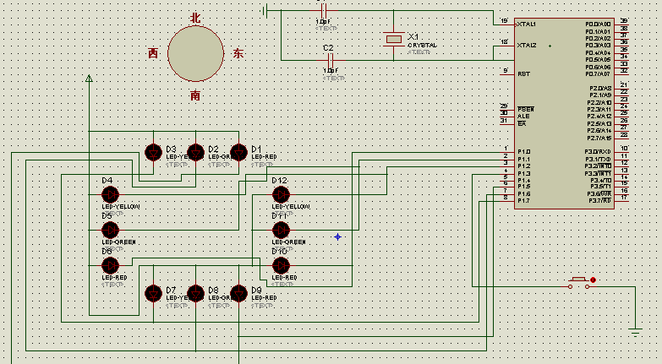The width and height of the screenshot is (662, 364).
Task: Select LED D10 (LED-RED) diode symbol
Action: click(x=281, y=266)
